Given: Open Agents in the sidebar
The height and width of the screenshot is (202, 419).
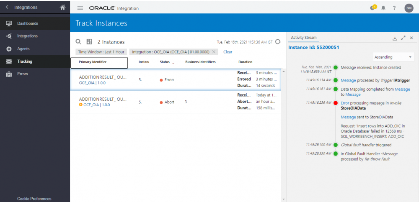Looking at the screenshot, I should 35,49.
